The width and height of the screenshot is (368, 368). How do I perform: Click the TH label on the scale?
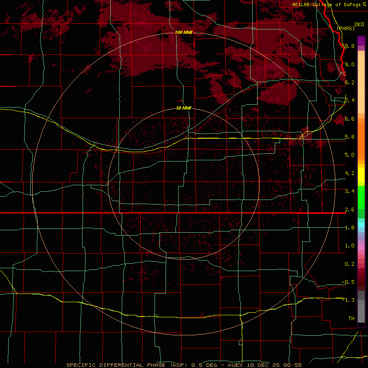tap(351, 319)
